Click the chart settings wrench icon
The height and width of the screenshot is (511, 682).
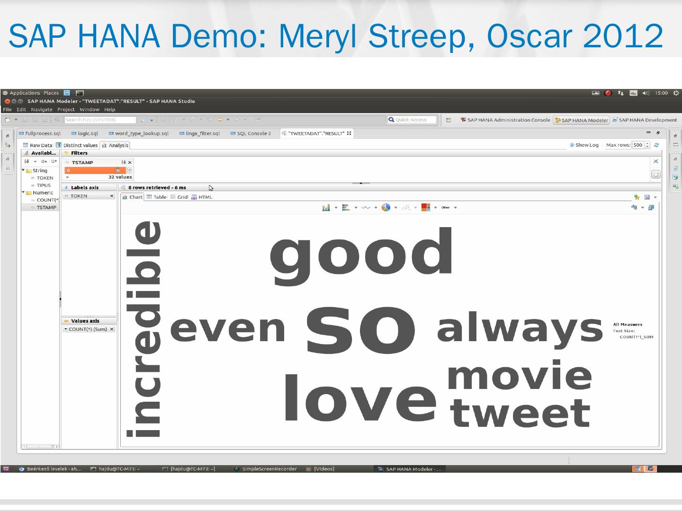click(x=634, y=207)
